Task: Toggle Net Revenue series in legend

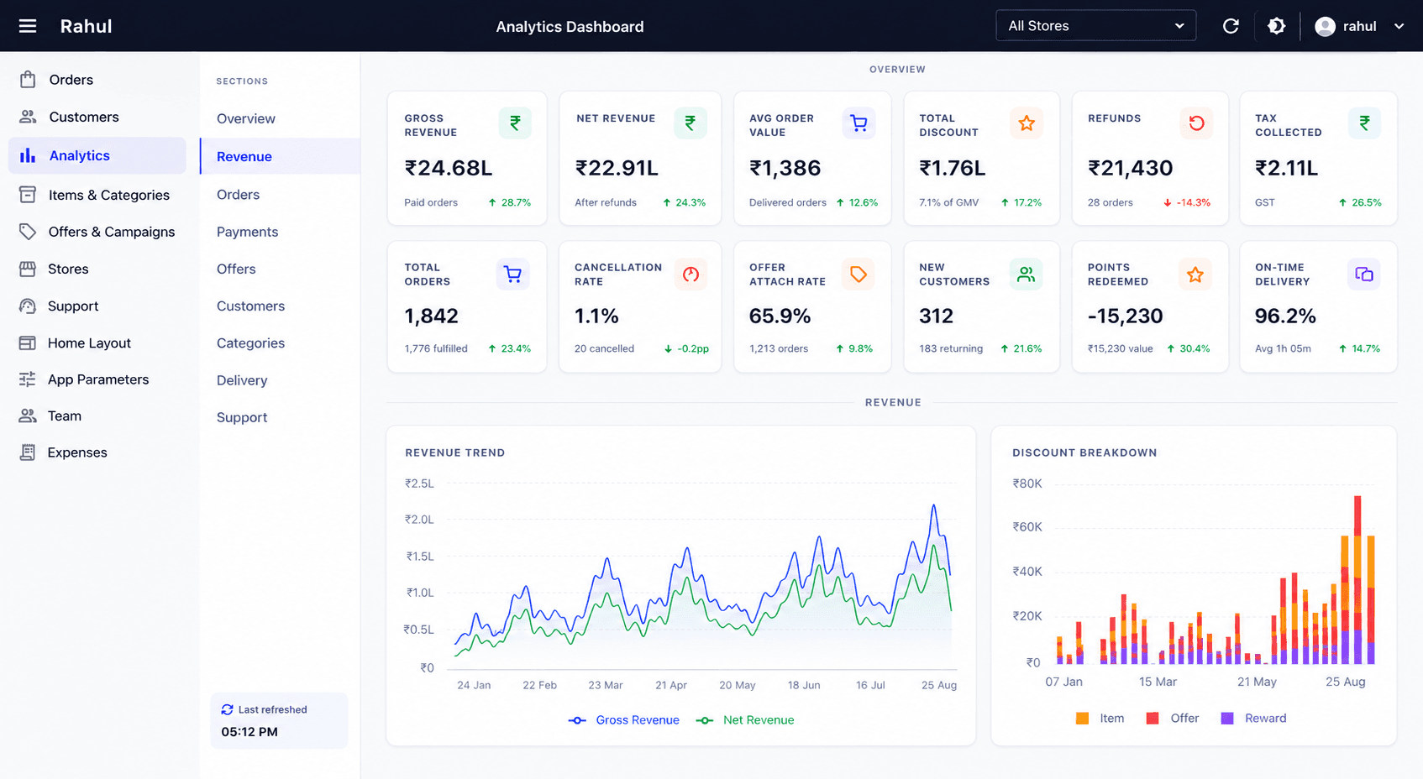Action: (x=745, y=720)
